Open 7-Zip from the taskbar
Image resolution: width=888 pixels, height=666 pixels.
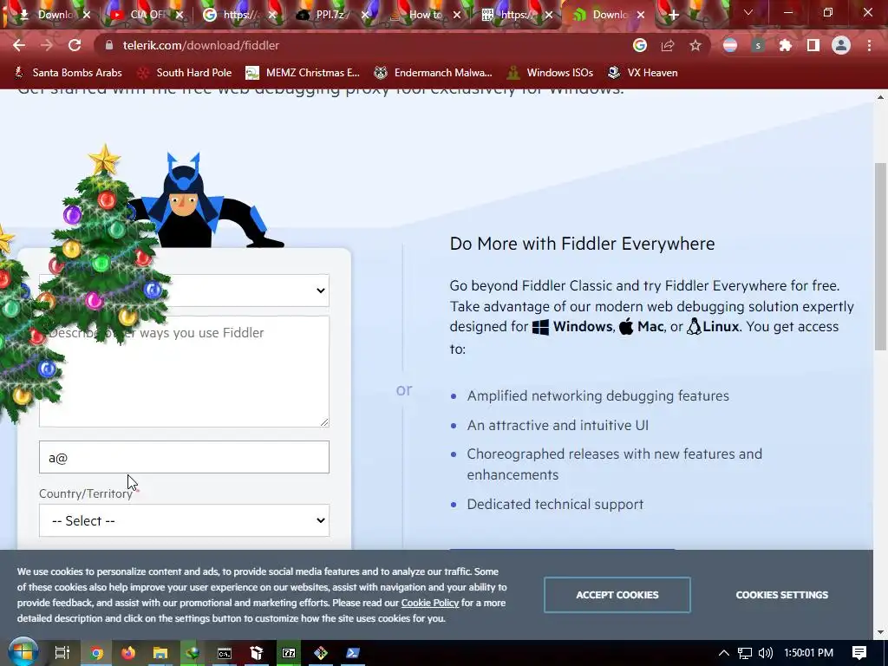pyautogui.click(x=289, y=653)
